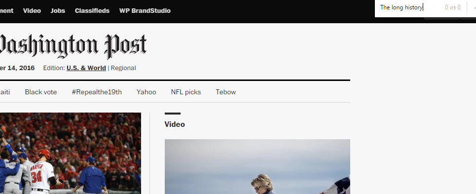Open the baseball game photo story
Image resolution: width=476 pixels, height=194 pixels.
click(71, 154)
